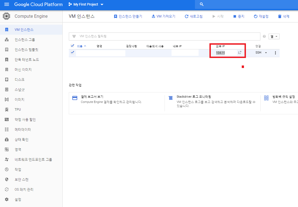Viewport: 298px width, 207px height.
Task: Open Stackdriver 로그 모니터링 card
Action: [x=212, y=103]
